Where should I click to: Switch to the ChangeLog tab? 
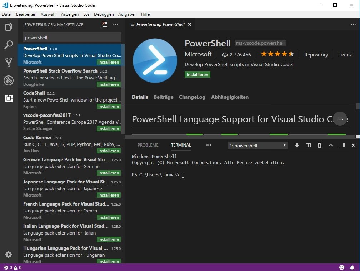(x=192, y=97)
